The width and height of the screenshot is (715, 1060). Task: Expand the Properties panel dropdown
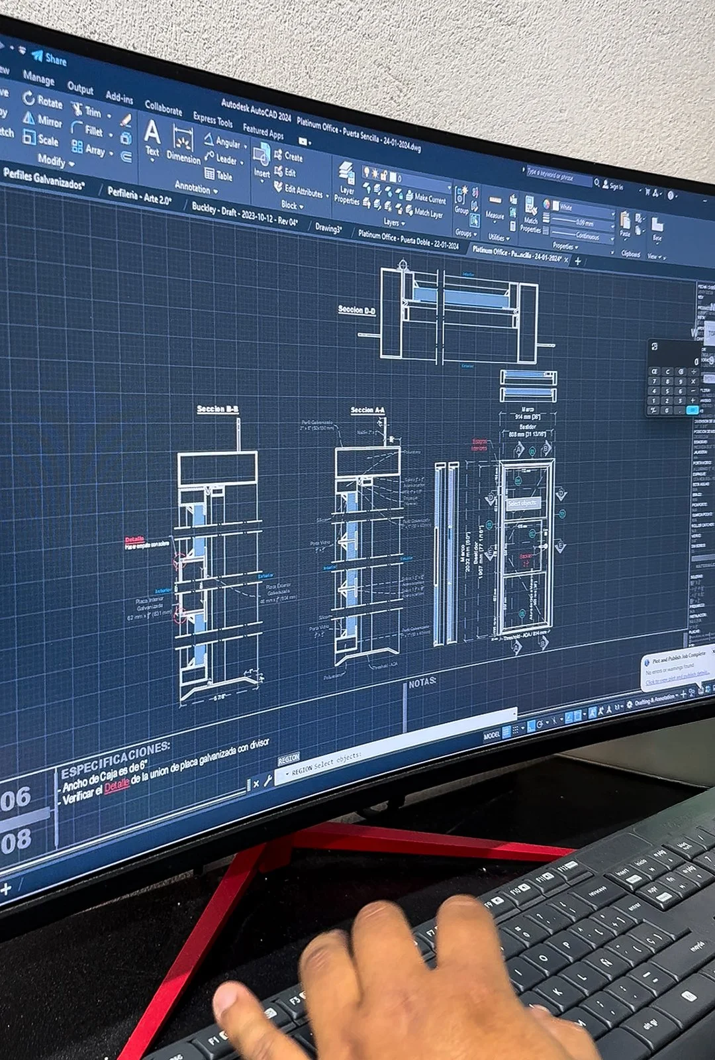point(565,246)
